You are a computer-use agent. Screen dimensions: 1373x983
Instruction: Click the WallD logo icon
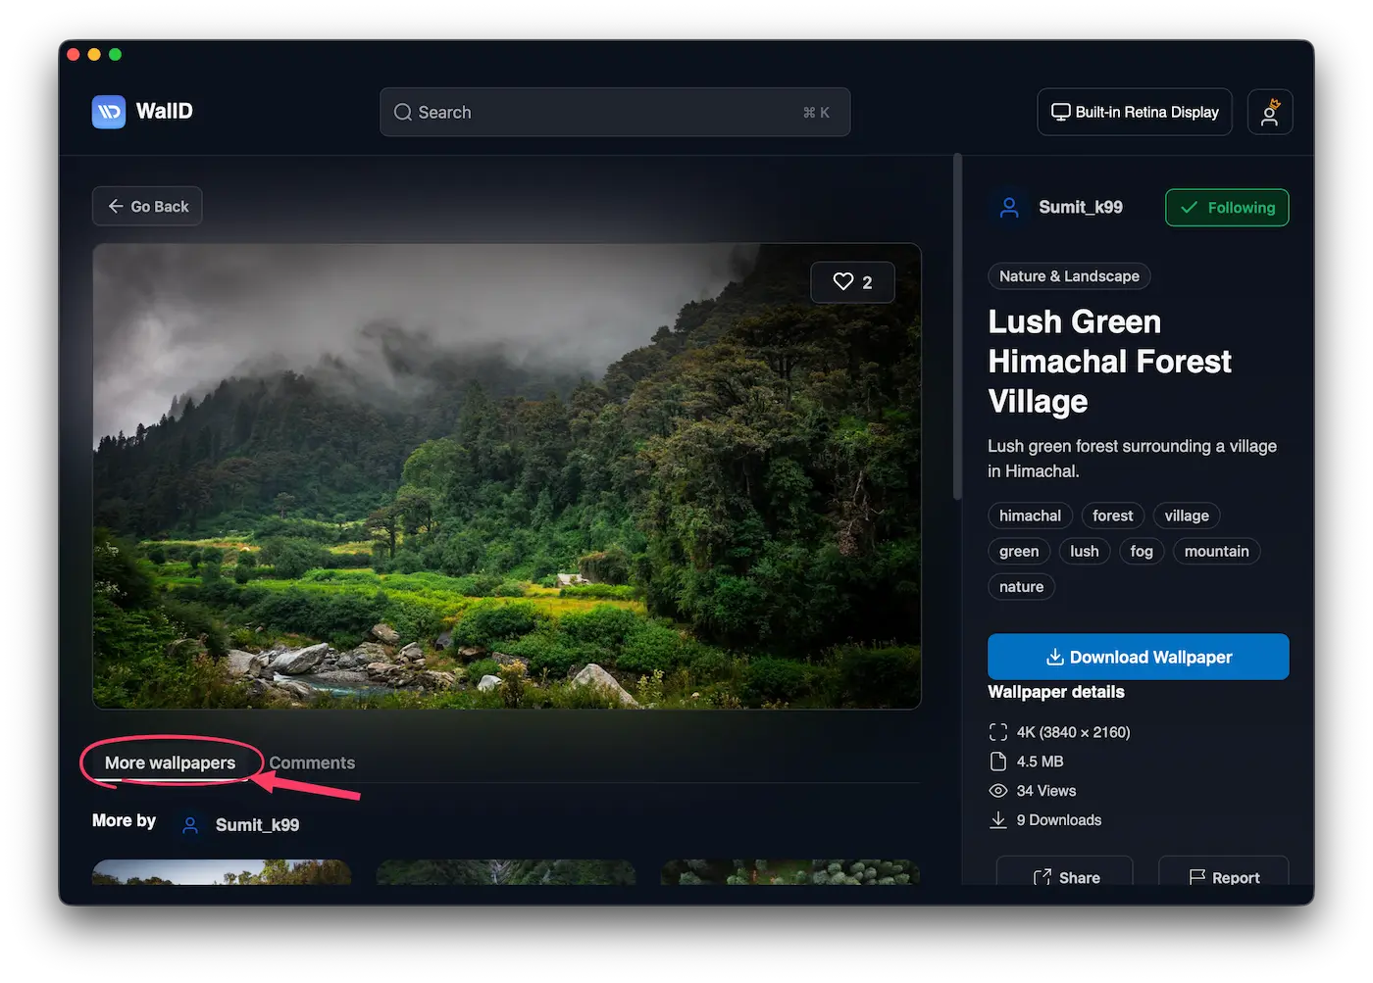[109, 112]
